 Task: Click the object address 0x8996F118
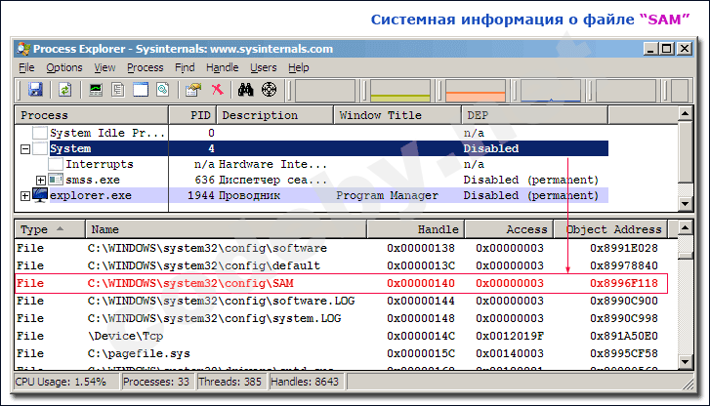pyautogui.click(x=623, y=283)
